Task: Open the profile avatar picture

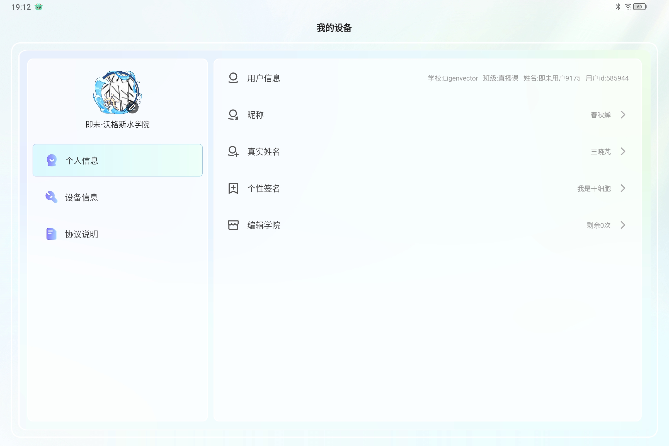Action: click(117, 93)
